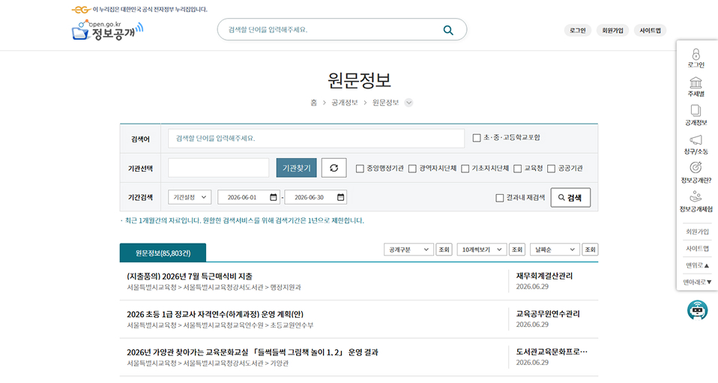Click the 검색 search button
The height and width of the screenshot is (383, 718).
click(x=570, y=197)
